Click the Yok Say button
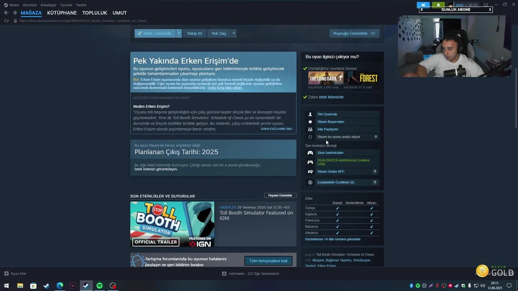The width and height of the screenshot is (518, 291). 219,33
